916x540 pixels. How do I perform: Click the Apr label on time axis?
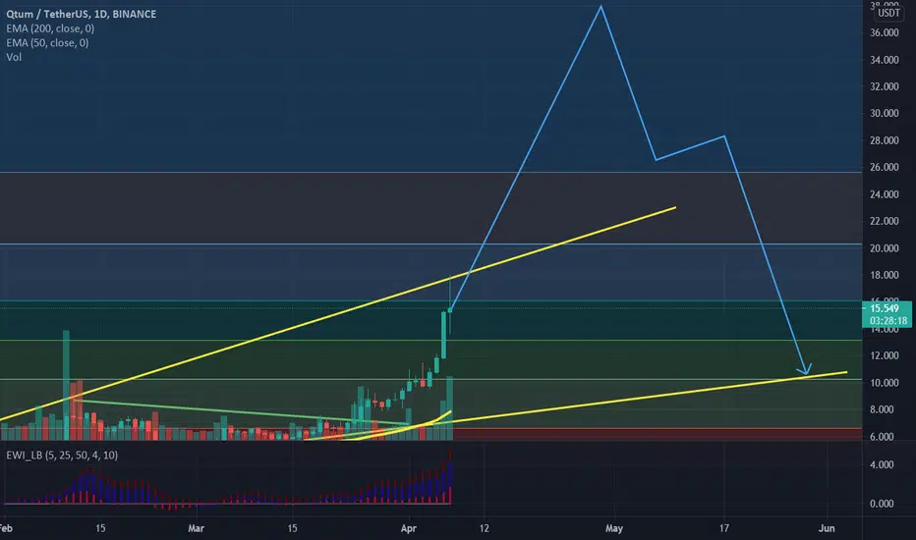408,528
